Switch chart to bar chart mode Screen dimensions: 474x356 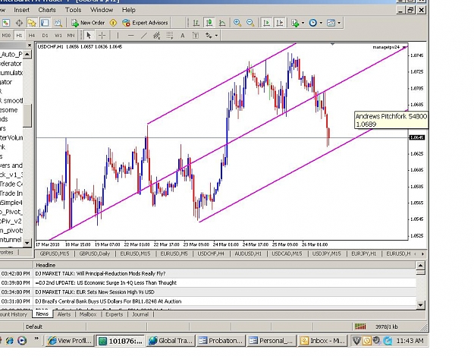[x=196, y=23]
